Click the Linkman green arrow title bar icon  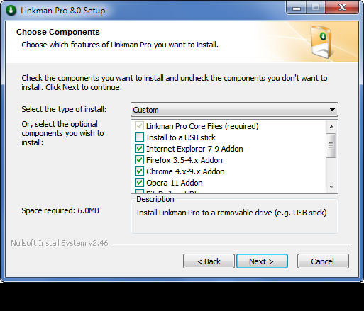tap(11, 11)
